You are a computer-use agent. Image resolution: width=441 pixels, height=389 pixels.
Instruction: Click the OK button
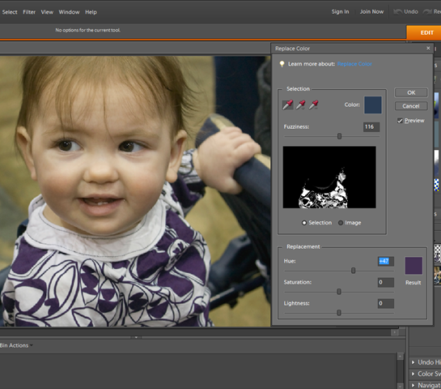pos(411,92)
